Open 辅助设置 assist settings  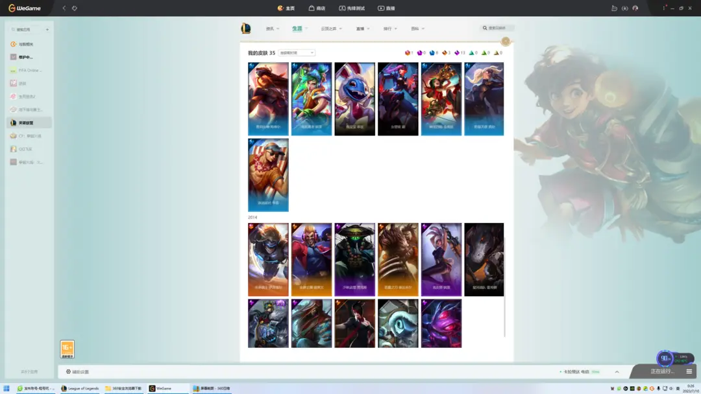tap(78, 372)
